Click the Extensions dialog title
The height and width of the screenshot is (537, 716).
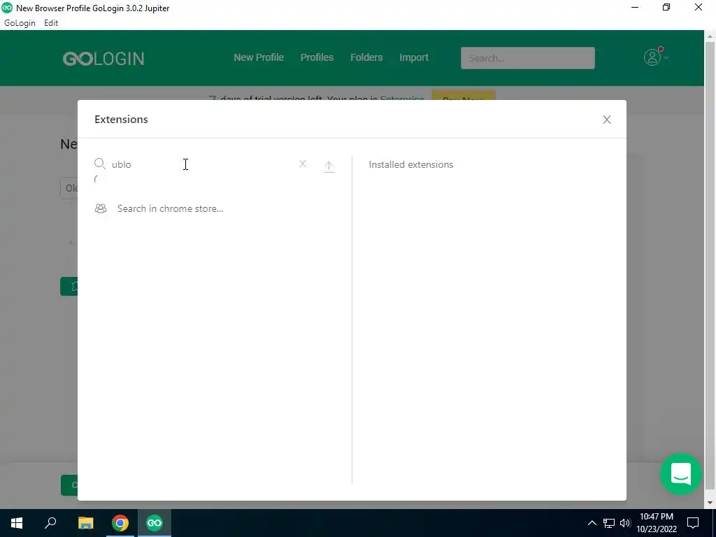tap(121, 119)
